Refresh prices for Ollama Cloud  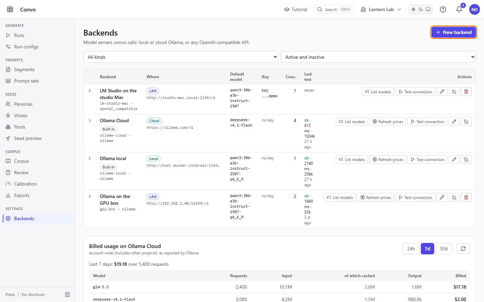(388, 121)
